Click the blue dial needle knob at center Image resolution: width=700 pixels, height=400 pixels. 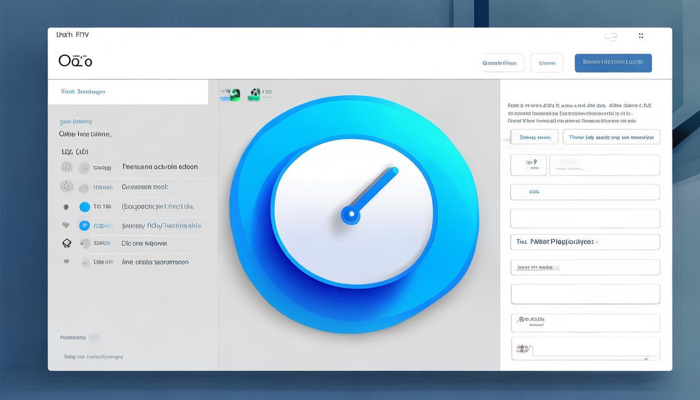point(351,214)
